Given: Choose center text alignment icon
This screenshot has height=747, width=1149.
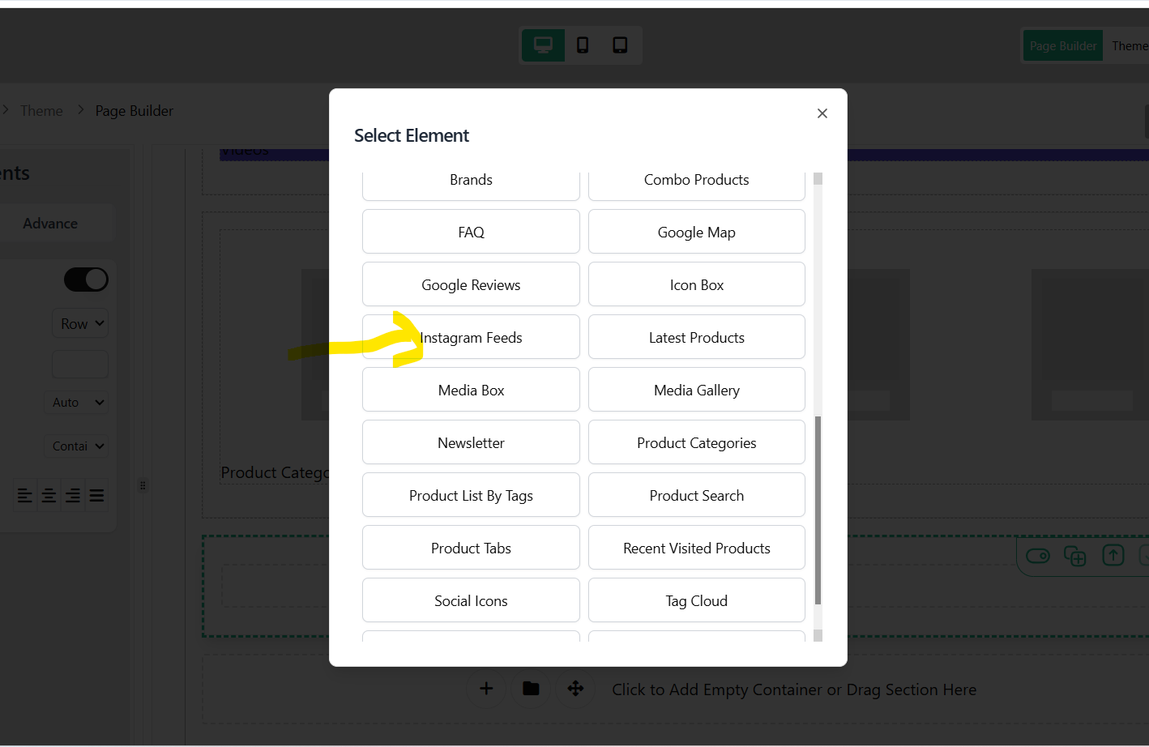Looking at the screenshot, I should tap(49, 495).
